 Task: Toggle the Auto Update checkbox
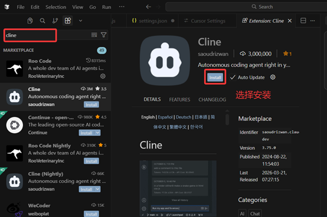(x=233, y=77)
